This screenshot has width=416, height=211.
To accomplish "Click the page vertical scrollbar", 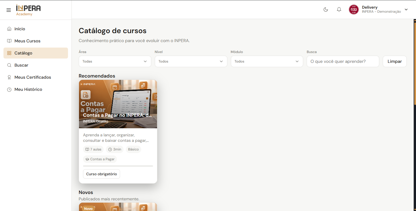I will pos(415,63).
